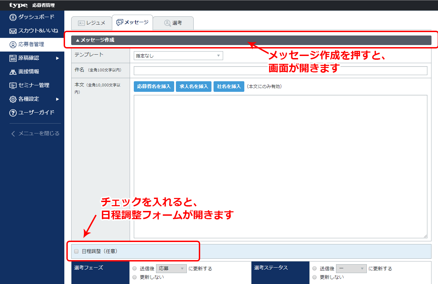438x284 pixels.
Task: Click the 社名を挿入 button
Action: 229,86
